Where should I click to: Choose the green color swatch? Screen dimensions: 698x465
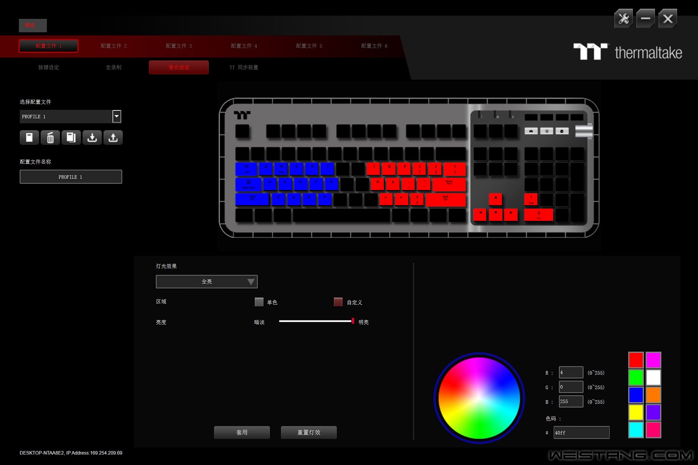tap(636, 377)
